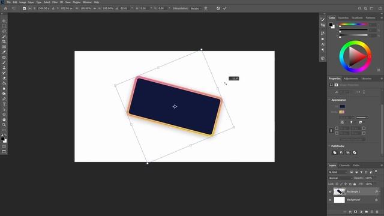The image size is (384, 216).
Task: Open the Actions panel play icon
Action: [323, 39]
